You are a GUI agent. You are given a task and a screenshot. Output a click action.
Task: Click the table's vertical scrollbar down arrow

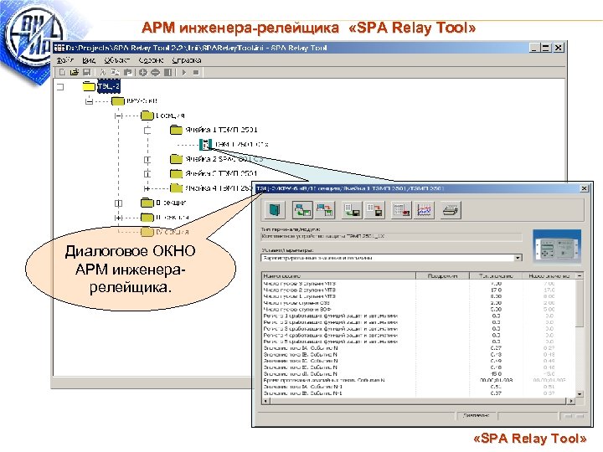coord(580,394)
